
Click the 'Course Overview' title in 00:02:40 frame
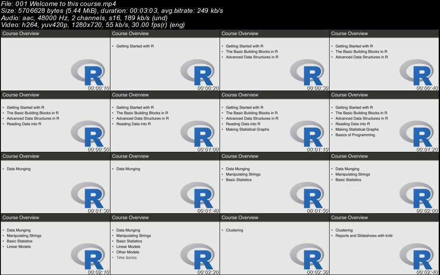(x=349, y=218)
